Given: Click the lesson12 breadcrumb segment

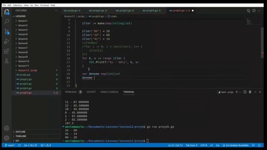Looking at the screenshot, I should pos(70,16).
